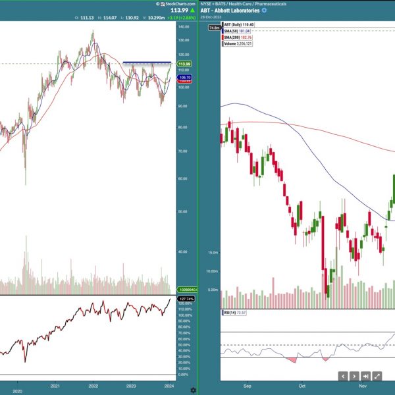The image size is (395, 395).
Task: Click the 74.8m volume scale tag
Action: pos(214,28)
